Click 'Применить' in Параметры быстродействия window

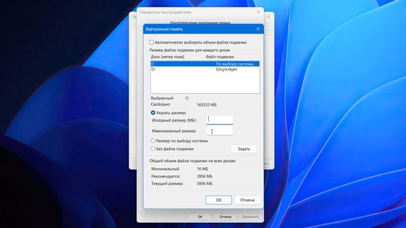pos(251,217)
